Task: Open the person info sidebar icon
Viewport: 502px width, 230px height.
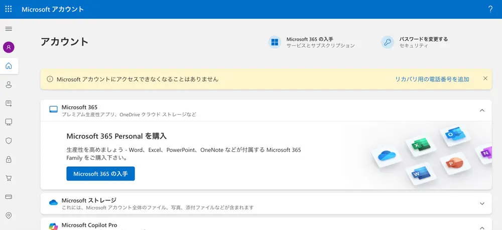Action: (x=9, y=85)
